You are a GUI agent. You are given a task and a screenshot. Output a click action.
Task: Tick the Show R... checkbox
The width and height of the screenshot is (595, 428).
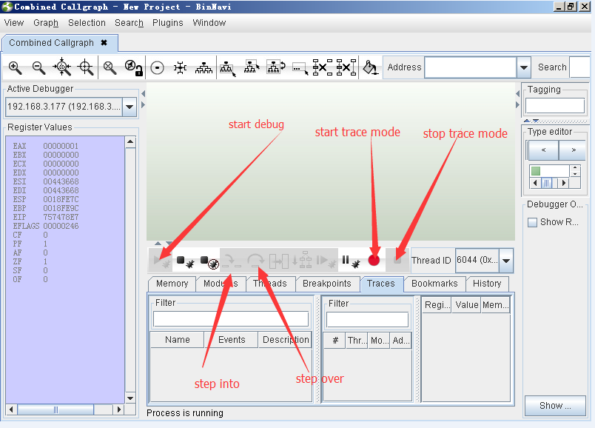(532, 222)
